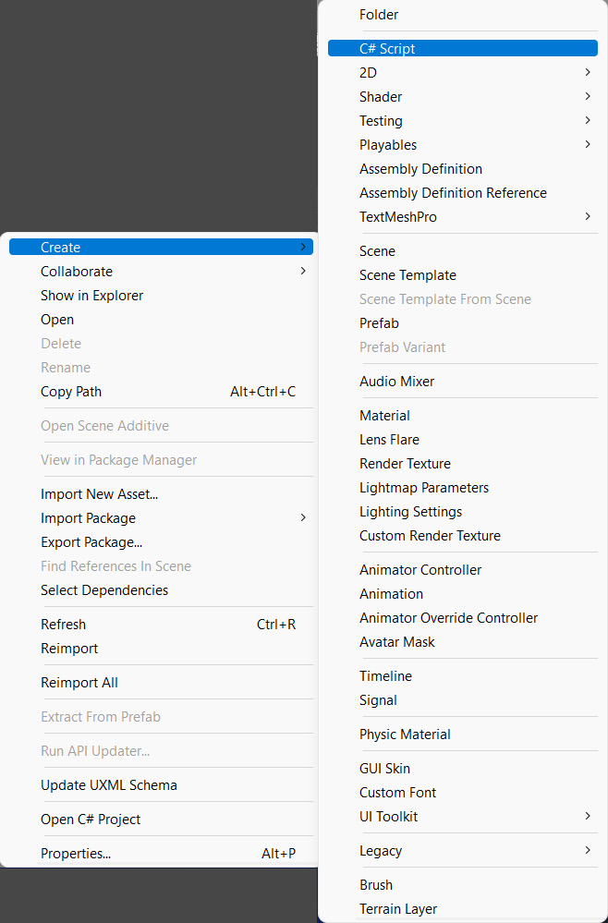Expand the TextMeshPro submenu
The width and height of the screenshot is (608, 923).
(463, 216)
